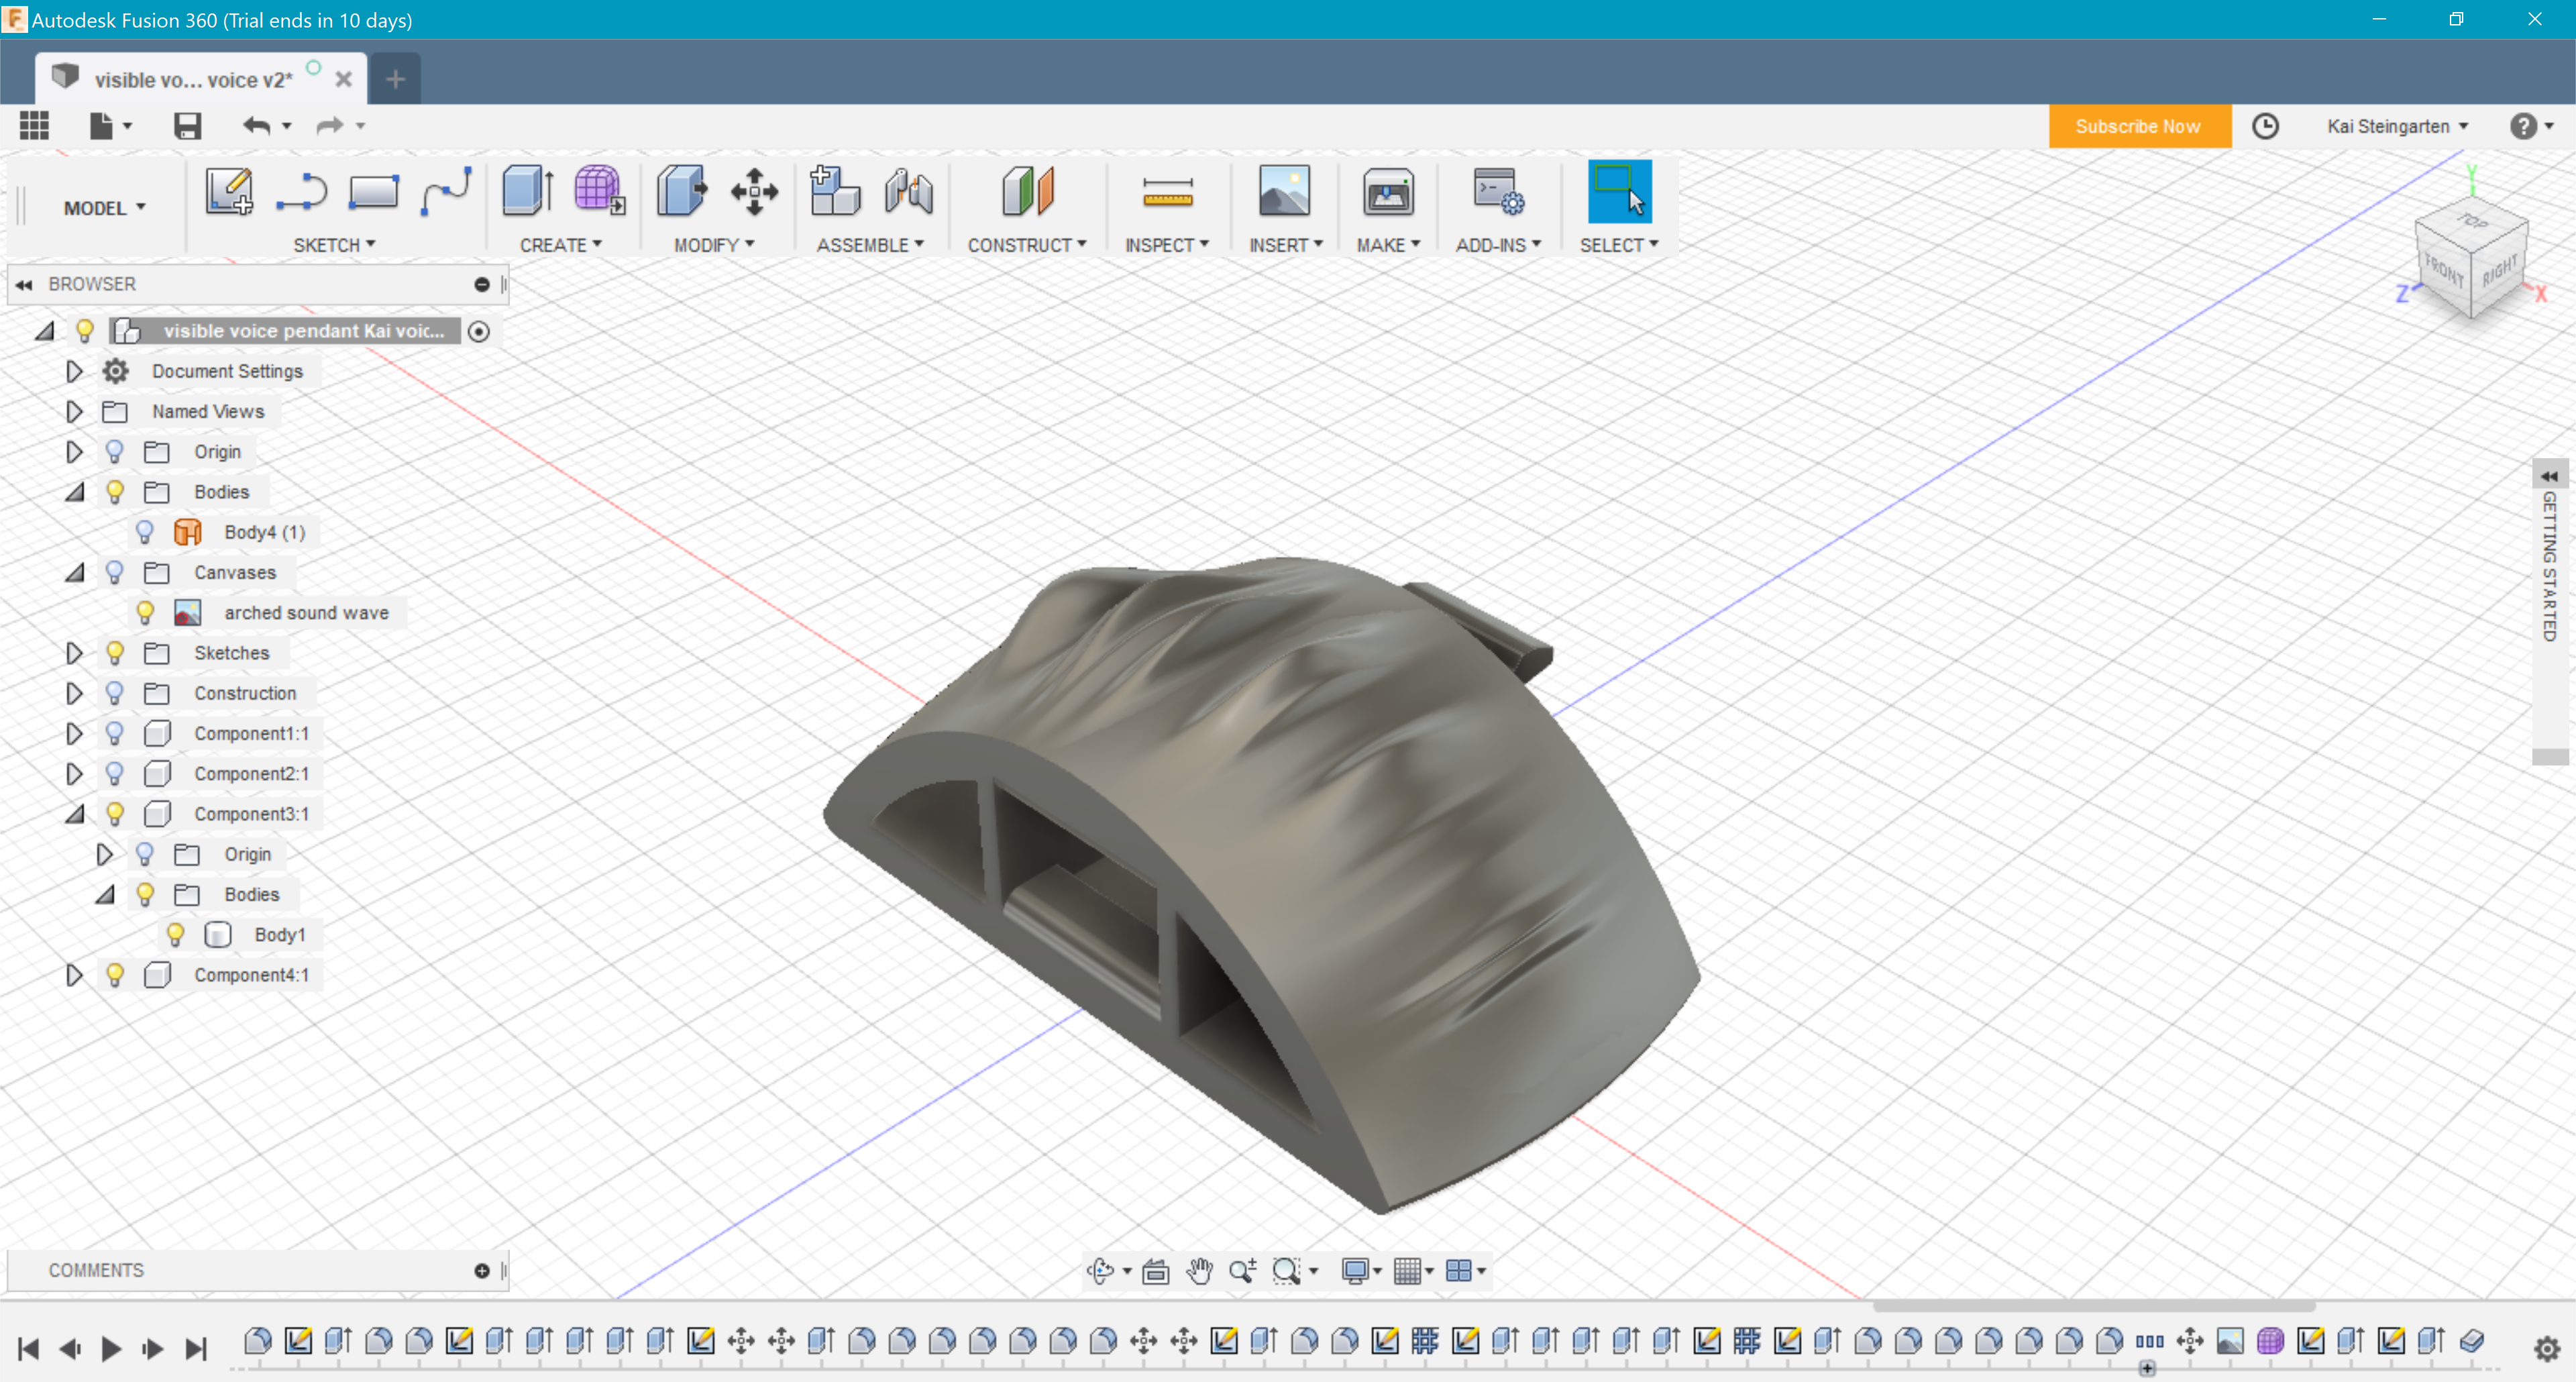This screenshot has height=1382, width=2576.
Task: Toggle visibility of arched sound wave canvas
Action: pyautogui.click(x=145, y=612)
